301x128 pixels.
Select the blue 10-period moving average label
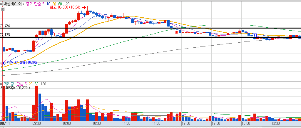tap(48, 4)
